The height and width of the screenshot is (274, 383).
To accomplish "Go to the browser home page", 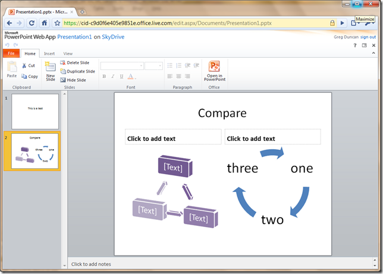I will point(44,23).
